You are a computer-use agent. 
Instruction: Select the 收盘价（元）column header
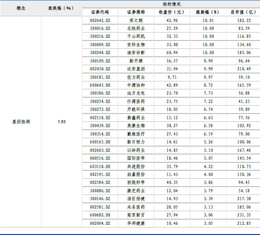tap(172, 12)
